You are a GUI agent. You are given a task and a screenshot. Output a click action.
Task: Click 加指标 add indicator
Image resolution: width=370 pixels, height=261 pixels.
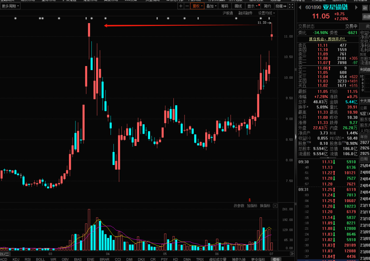(252, 206)
